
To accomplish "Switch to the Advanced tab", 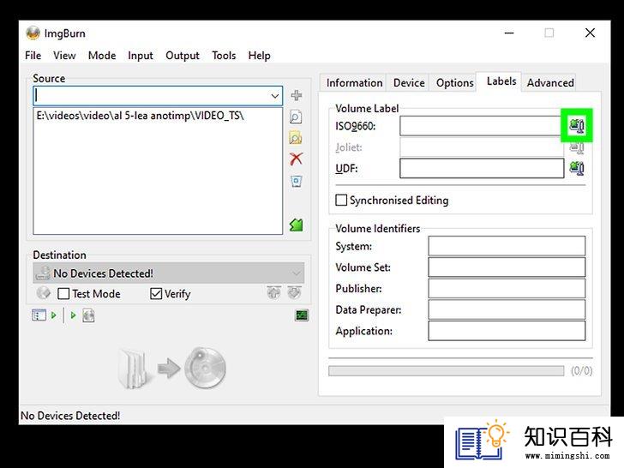I will (550, 83).
